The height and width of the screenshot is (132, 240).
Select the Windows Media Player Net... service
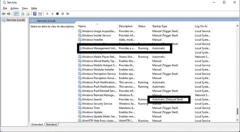[99, 57]
